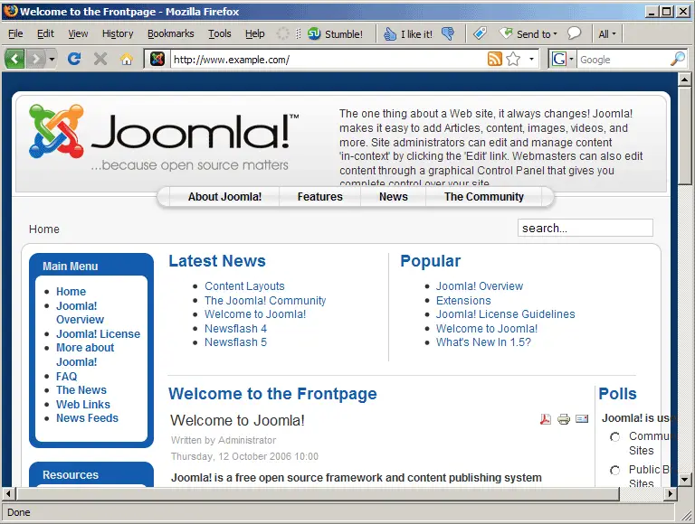Open the All topics dropdown
This screenshot has width=695, height=524.
coord(607,34)
